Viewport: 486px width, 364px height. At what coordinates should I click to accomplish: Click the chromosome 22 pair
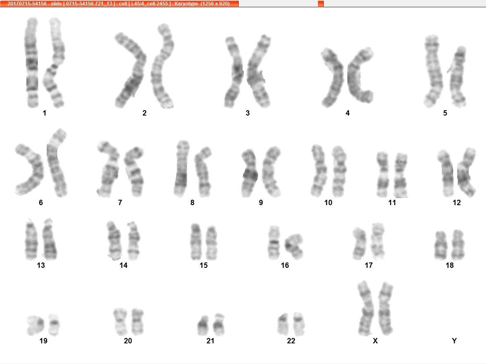pos(291,324)
